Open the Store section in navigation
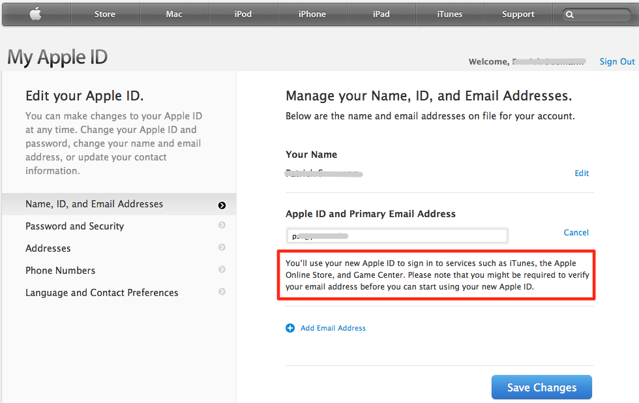Screen dimensions: 639x403 tap(105, 14)
